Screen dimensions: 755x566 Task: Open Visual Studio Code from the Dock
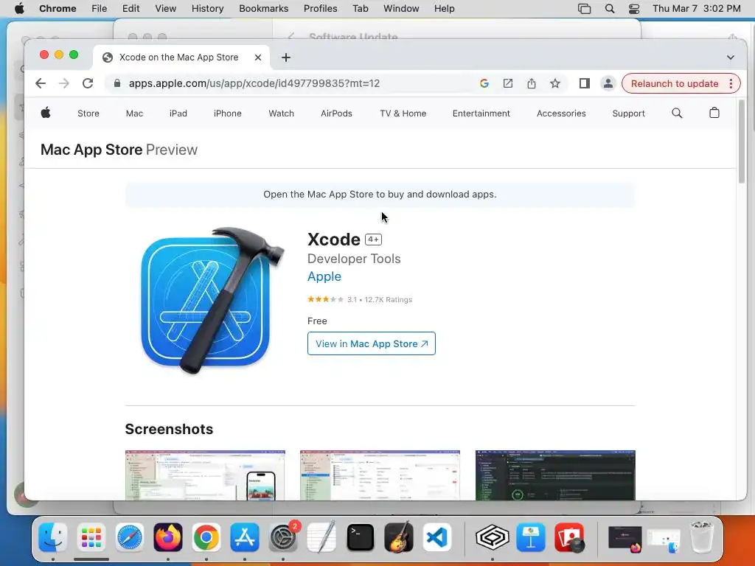click(x=437, y=537)
